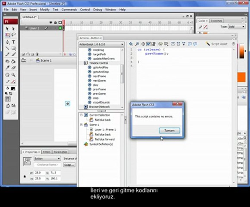The width and height of the screenshot is (250, 207).
Task: Toggle onion skin in the timeline
Action: (70, 55)
